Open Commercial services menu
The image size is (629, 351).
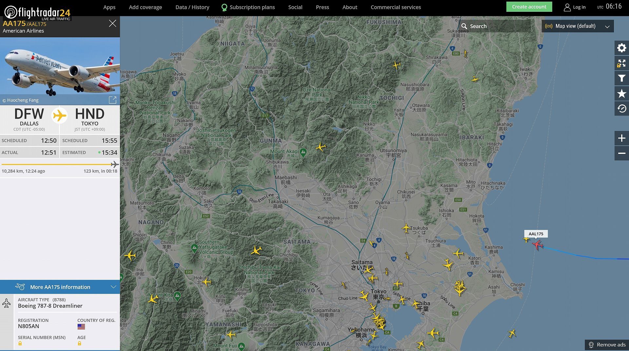396,7
